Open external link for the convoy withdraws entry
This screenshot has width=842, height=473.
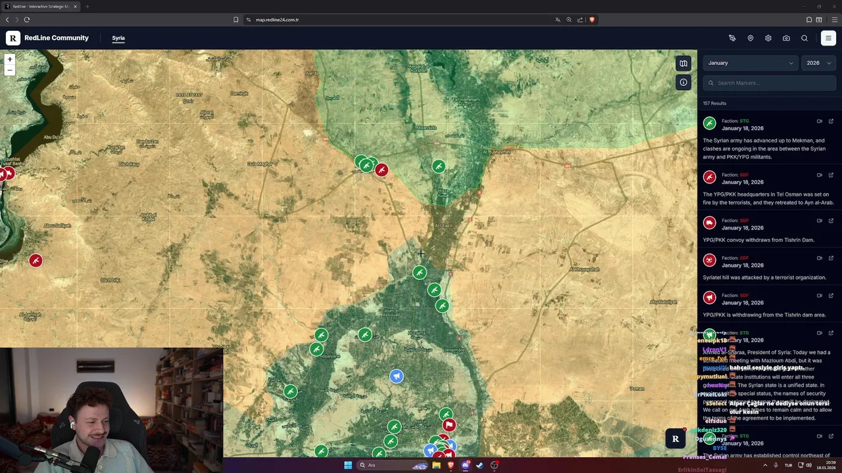pos(831,220)
